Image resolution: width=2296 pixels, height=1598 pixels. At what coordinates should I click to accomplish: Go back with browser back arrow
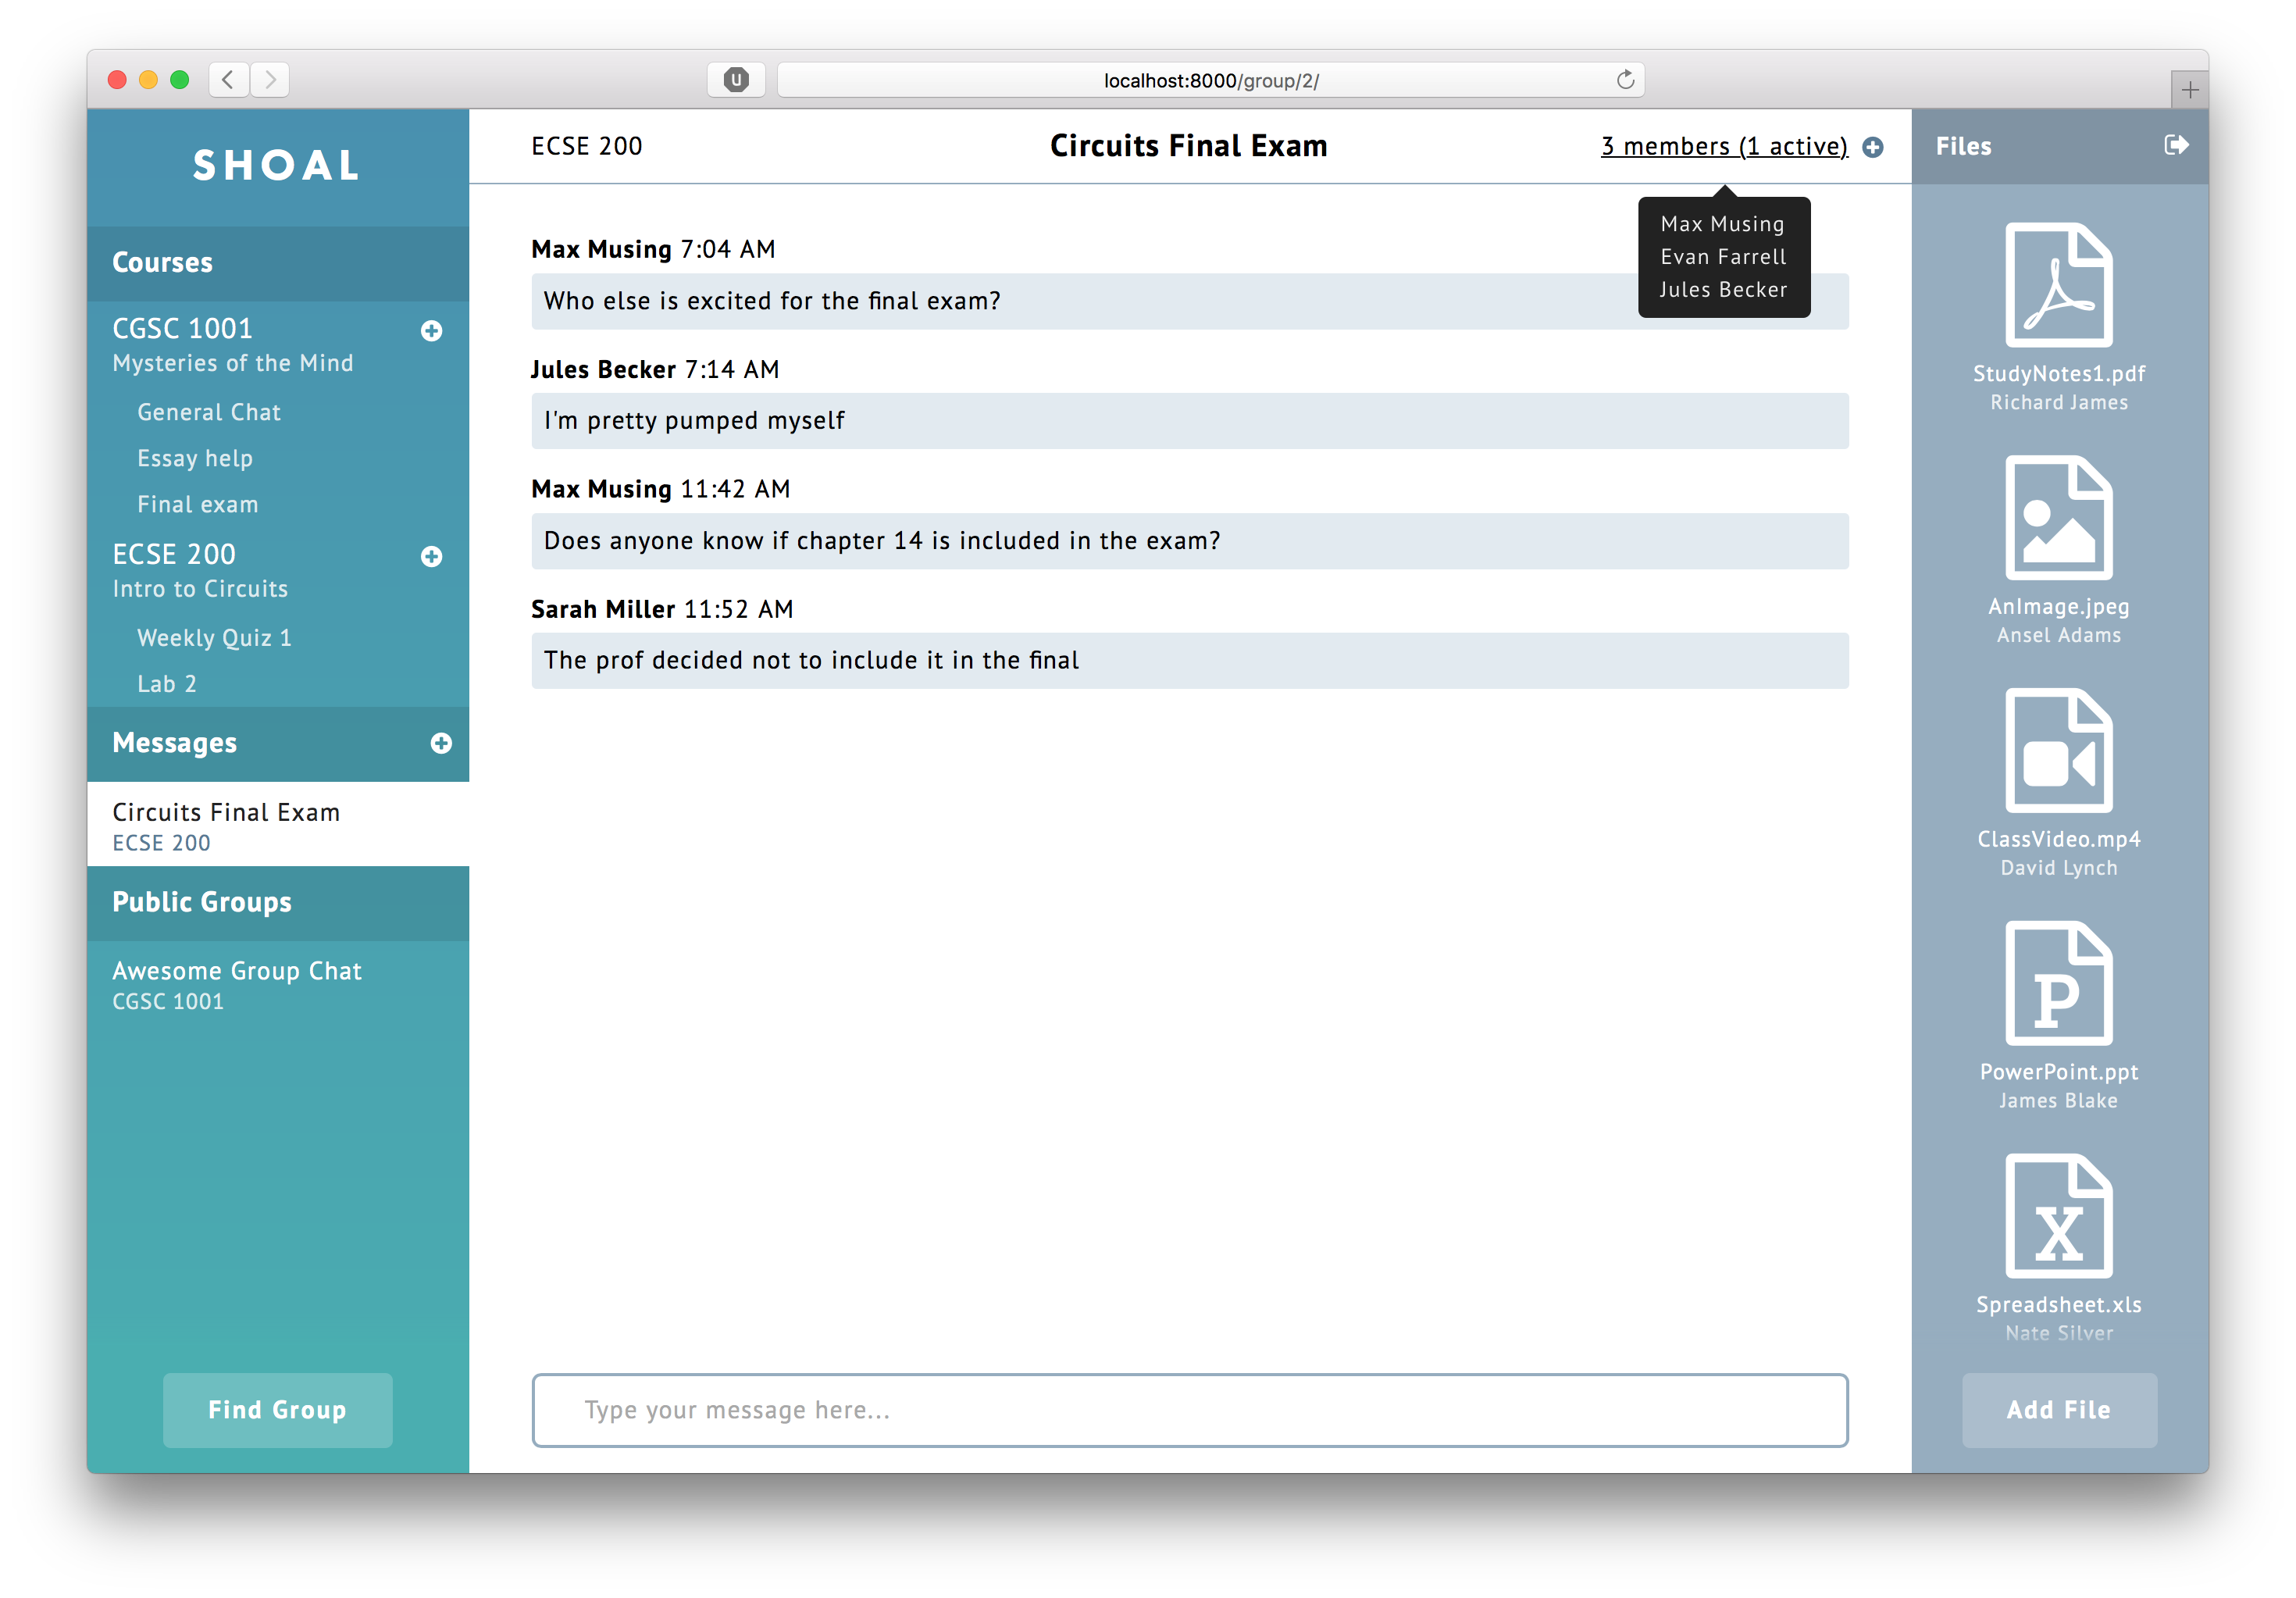click(x=228, y=80)
